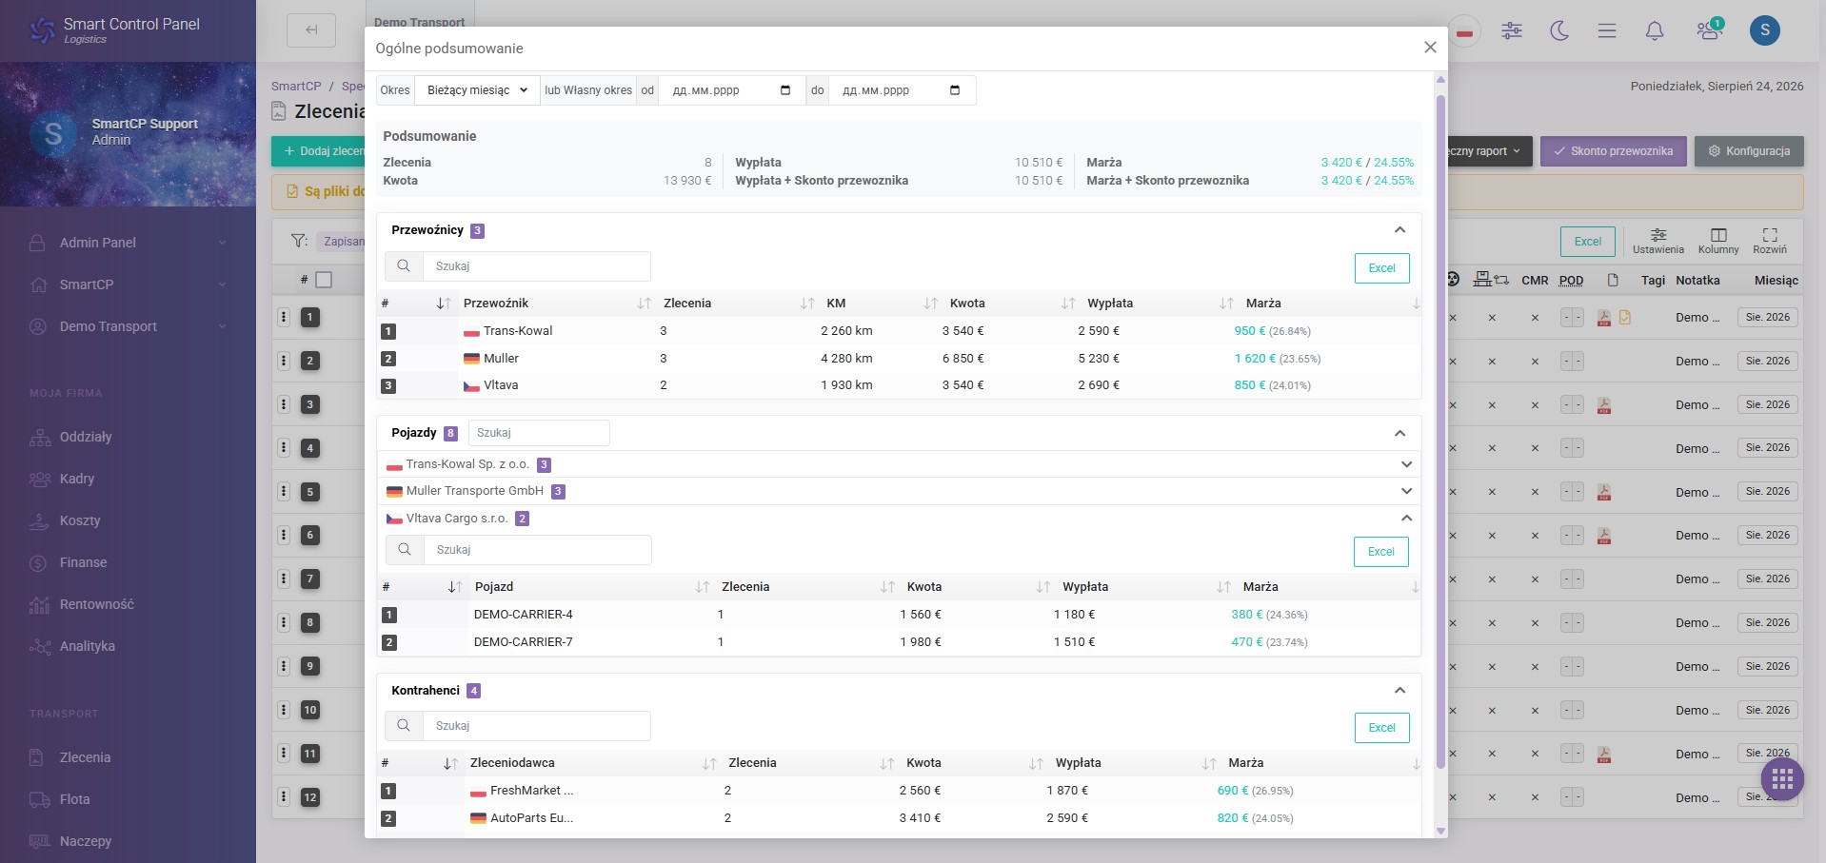Open the sliders settings icon in header

click(x=1512, y=30)
